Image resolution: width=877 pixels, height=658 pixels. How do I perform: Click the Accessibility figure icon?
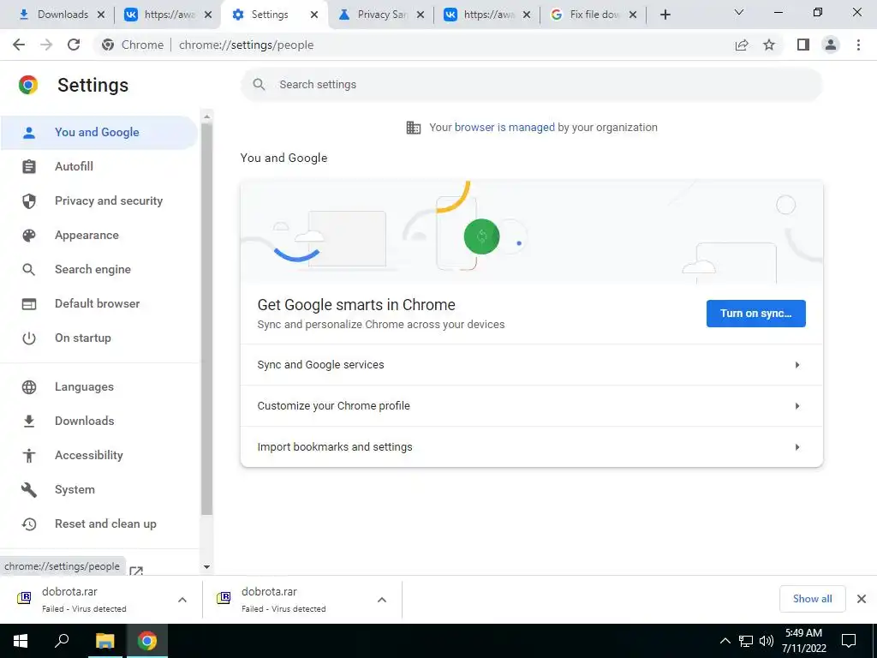(x=29, y=456)
